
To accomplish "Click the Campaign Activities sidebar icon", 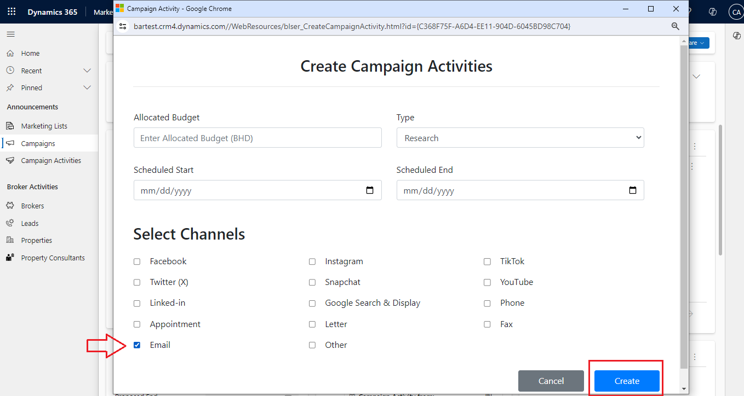I will pos(10,161).
